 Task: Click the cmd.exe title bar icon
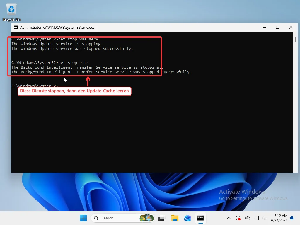(16, 28)
